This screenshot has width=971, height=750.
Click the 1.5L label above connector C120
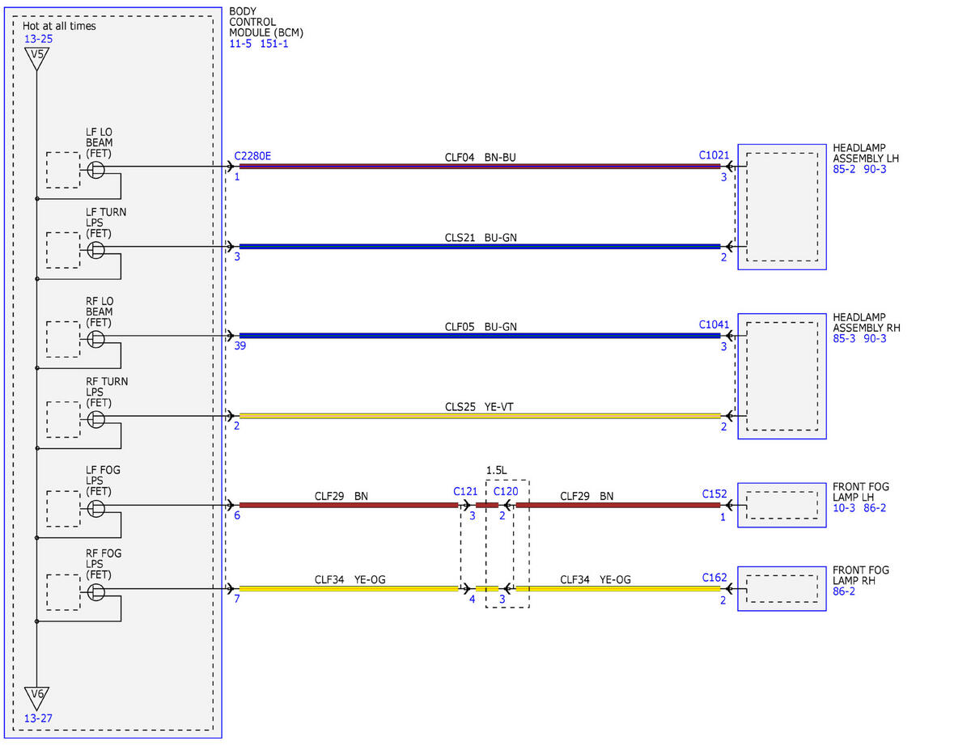pos(496,470)
